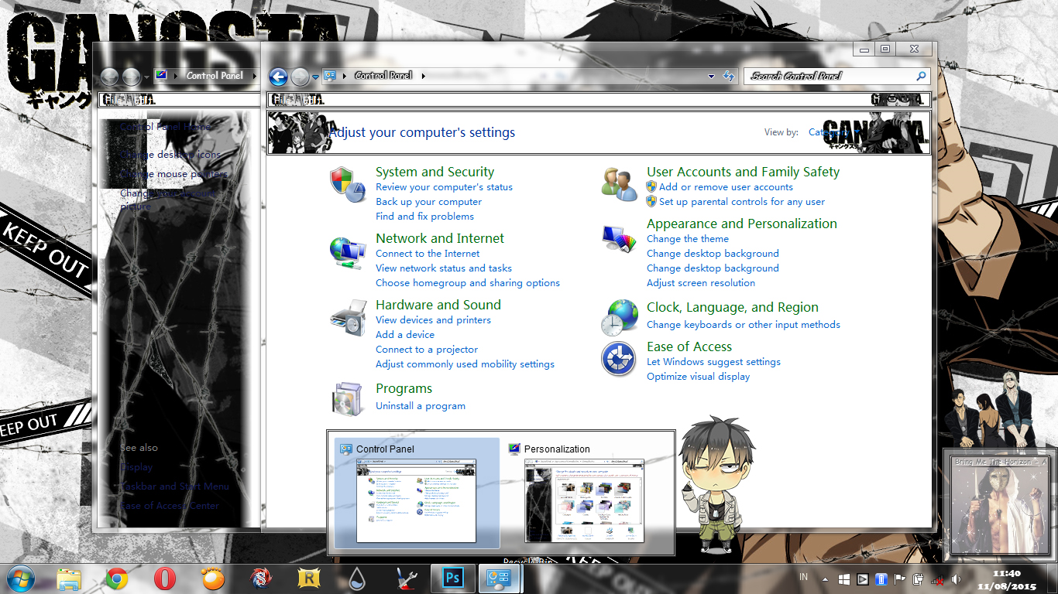1058x594 pixels.
Task: Expand hidden icons in the system tray
Action: coord(825,579)
